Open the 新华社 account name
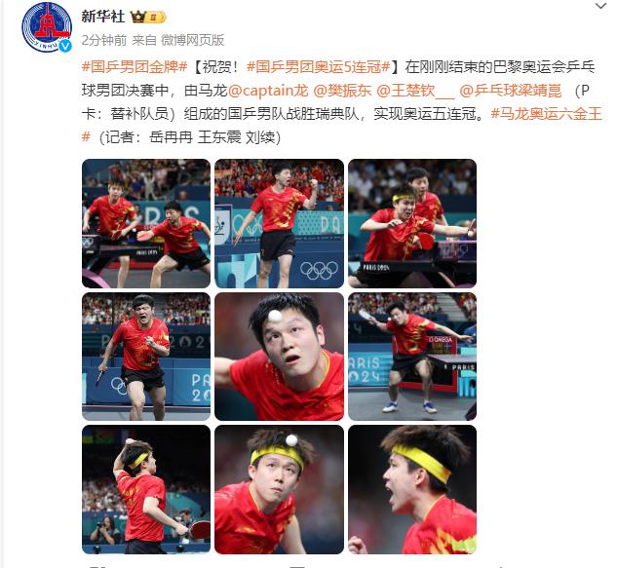This screenshot has height=568, width=618. click(103, 17)
